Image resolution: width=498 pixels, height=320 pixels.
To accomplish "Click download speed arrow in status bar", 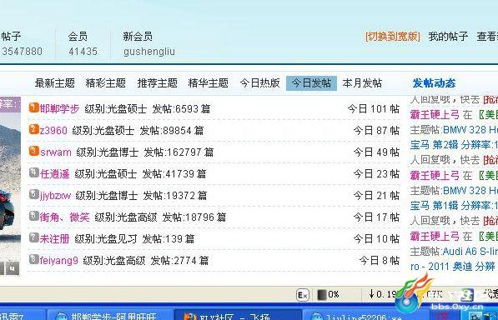I will coord(371,294).
